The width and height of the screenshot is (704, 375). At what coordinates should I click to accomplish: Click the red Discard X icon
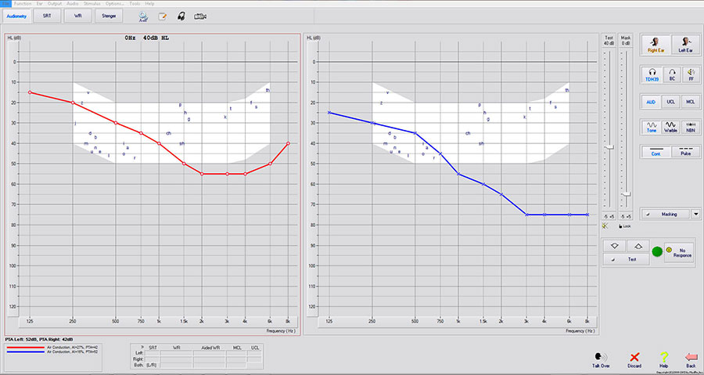635,356
